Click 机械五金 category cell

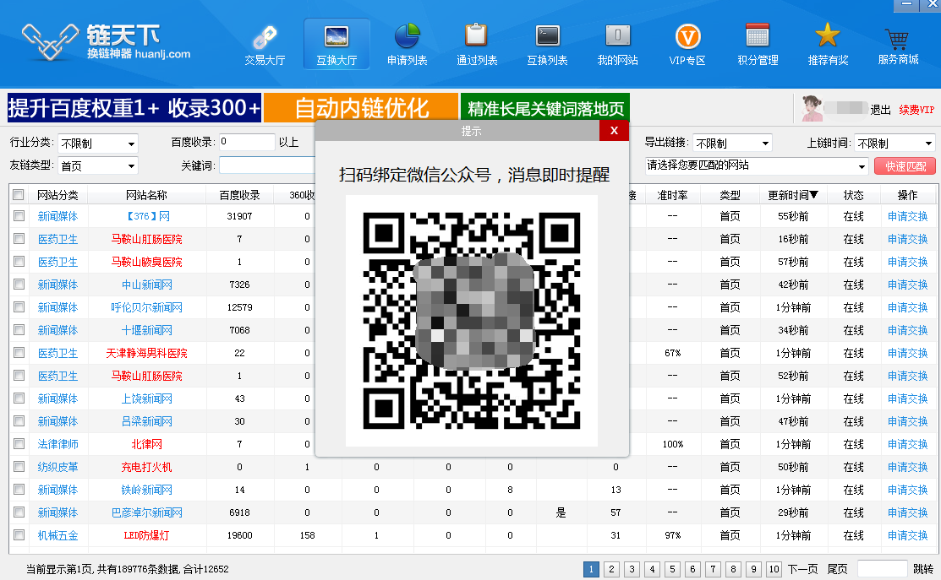(x=57, y=535)
